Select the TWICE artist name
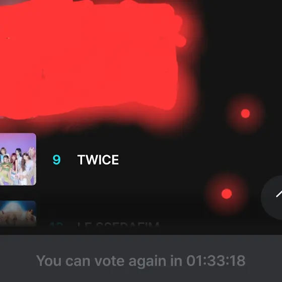The width and height of the screenshot is (282, 282). [x=98, y=160]
